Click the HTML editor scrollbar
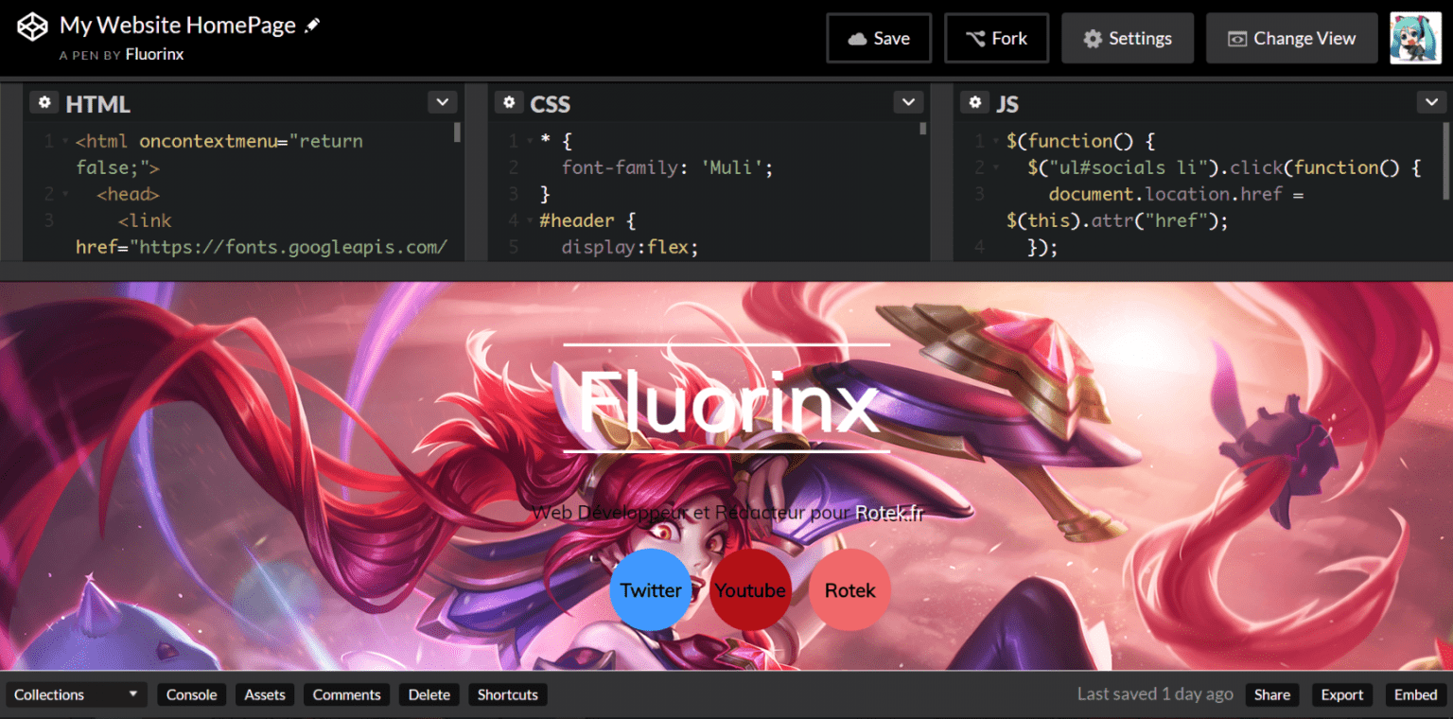Image resolution: width=1453 pixels, height=719 pixels. pos(458,132)
